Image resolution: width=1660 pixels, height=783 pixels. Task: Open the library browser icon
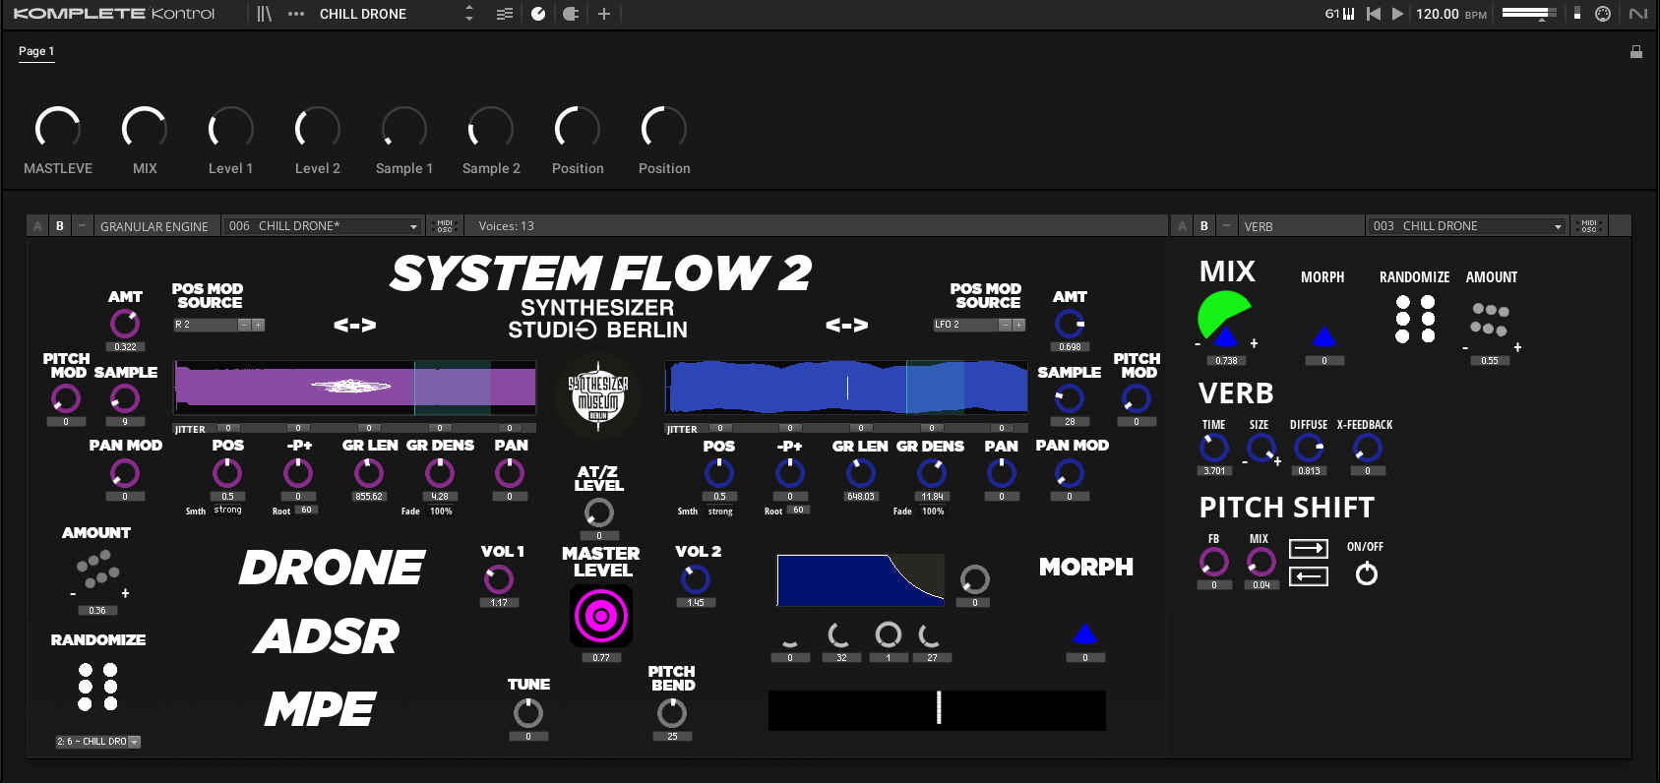point(264,14)
